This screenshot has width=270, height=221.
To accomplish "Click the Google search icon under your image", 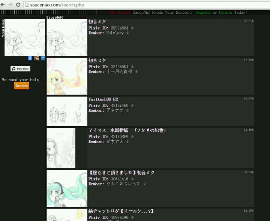I will tap(30, 58).
